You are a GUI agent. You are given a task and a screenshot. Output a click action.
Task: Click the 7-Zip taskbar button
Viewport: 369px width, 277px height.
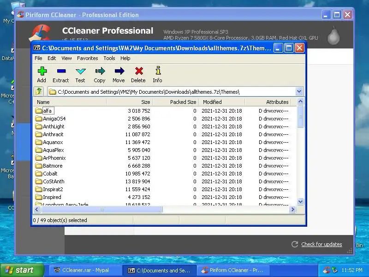[x=159, y=270]
